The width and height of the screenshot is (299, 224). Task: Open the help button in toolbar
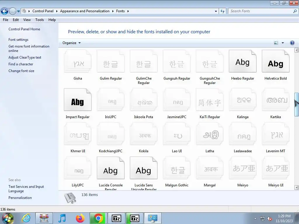(292, 43)
